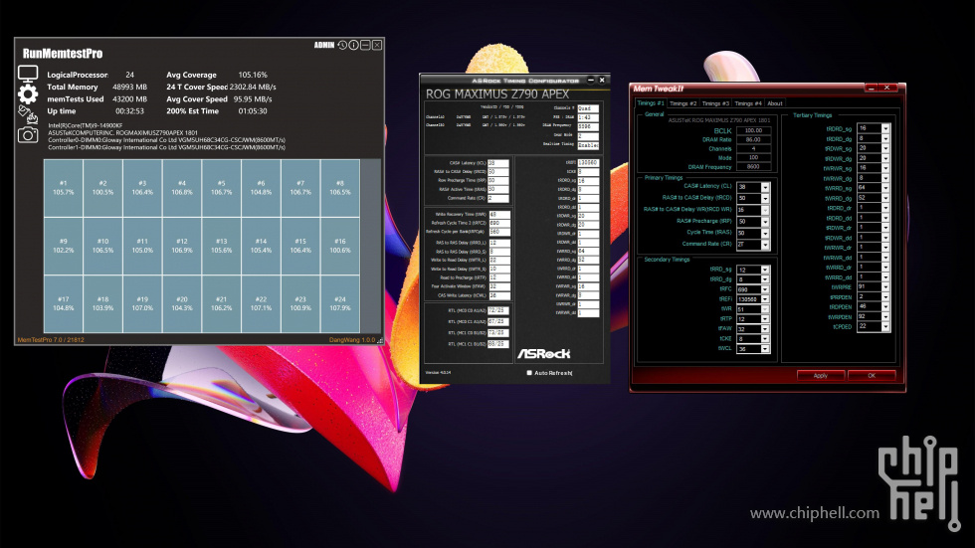Minimize the Mem TweakIt window
Image resolution: width=975 pixels, height=548 pixels.
coord(872,88)
